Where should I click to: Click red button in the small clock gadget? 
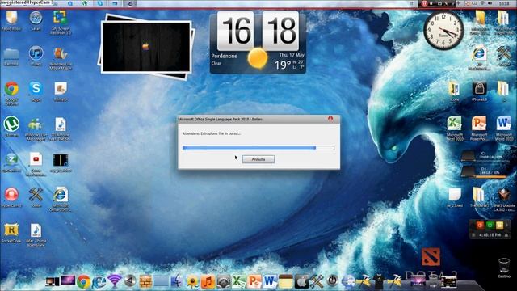click(480, 225)
